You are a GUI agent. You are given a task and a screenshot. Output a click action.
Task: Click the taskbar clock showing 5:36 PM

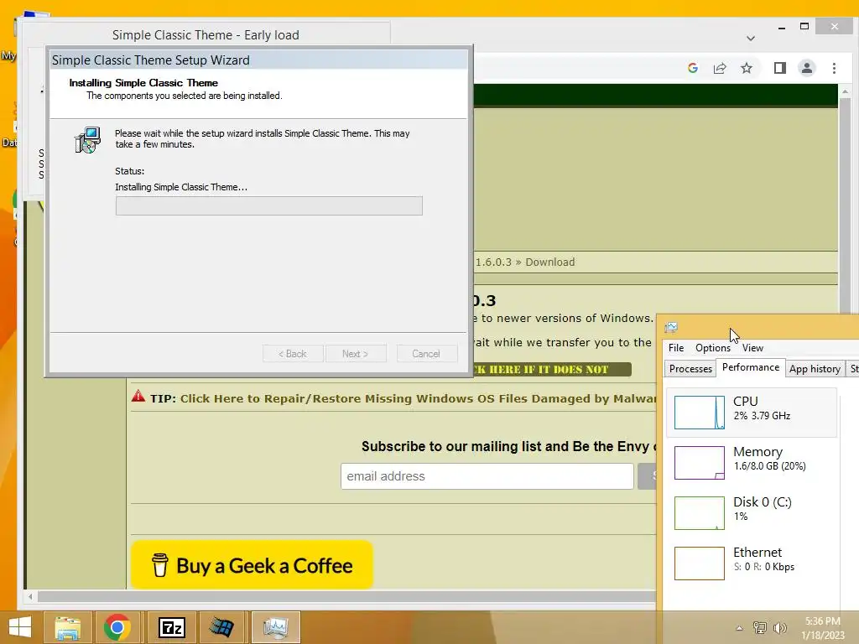coord(823,628)
